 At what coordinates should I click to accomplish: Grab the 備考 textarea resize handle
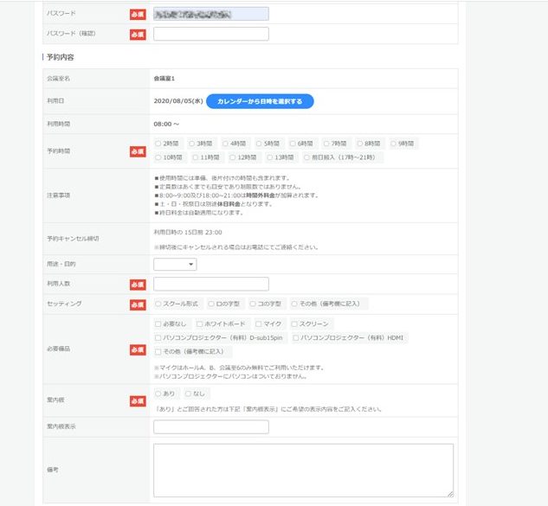(x=450, y=494)
